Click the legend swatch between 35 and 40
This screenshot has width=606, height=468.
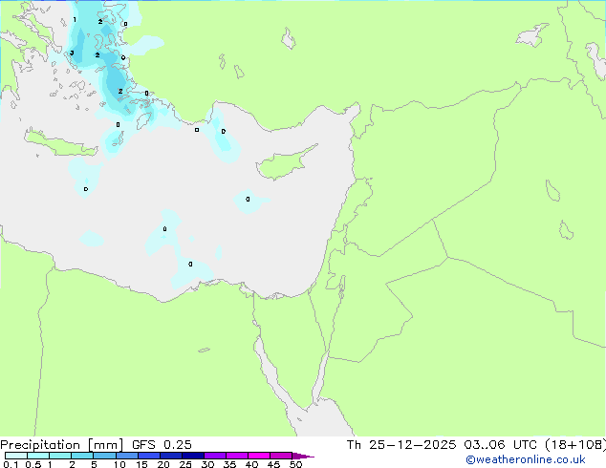tap(236, 456)
